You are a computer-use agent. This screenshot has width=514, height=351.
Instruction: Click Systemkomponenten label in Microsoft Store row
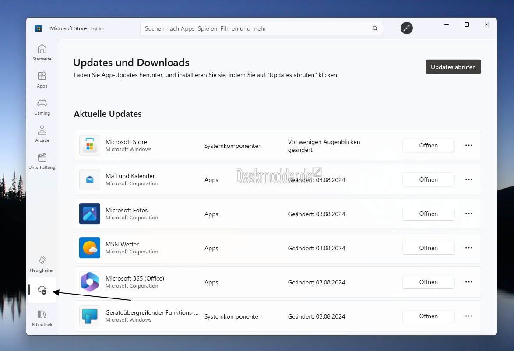pyautogui.click(x=233, y=146)
